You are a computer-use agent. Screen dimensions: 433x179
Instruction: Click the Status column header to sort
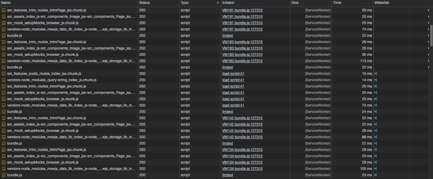coord(144,3)
